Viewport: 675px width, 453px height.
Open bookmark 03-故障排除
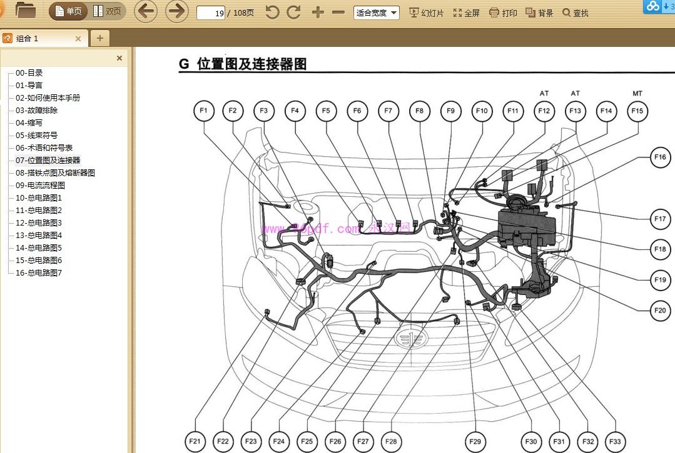coord(36,110)
